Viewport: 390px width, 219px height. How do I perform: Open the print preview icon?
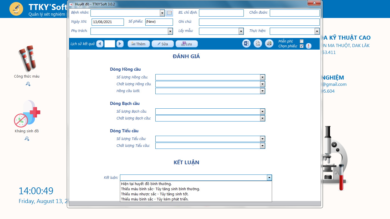coord(258,44)
